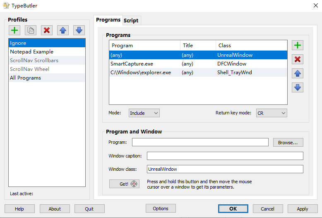Select the C:\Windows\explorer.exe row
This screenshot has width=322, height=218.
198,73
